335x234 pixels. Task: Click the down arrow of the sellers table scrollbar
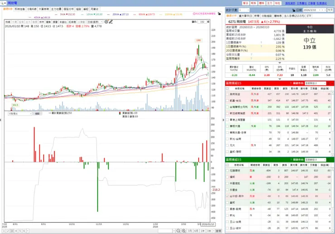tap(332, 231)
